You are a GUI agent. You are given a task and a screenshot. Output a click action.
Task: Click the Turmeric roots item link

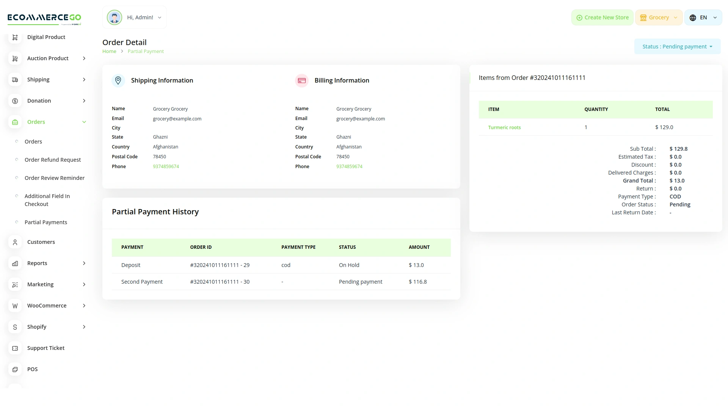click(x=504, y=128)
